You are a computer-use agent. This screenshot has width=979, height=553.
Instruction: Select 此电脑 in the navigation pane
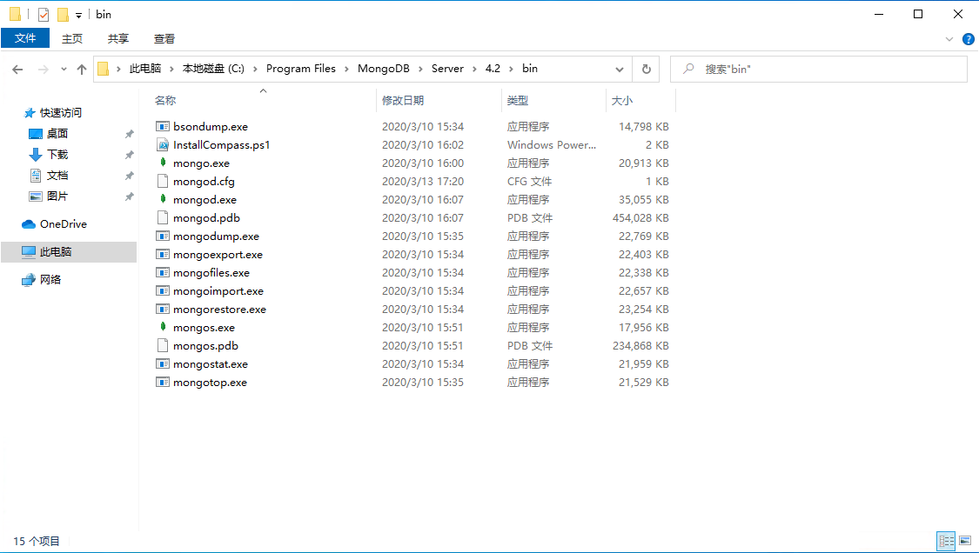[x=69, y=252]
